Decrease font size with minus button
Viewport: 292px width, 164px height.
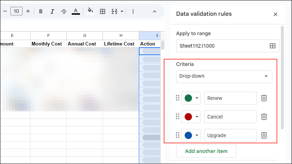pyautogui.click(x=5, y=11)
